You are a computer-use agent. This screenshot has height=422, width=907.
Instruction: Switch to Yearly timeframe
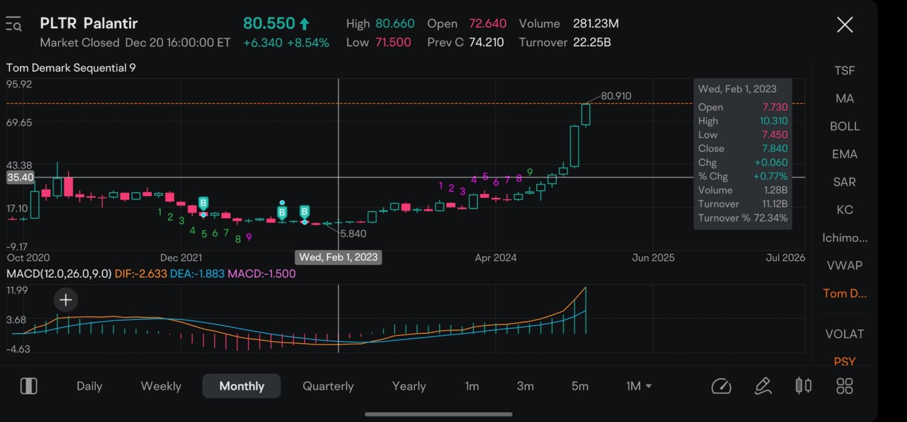(409, 386)
